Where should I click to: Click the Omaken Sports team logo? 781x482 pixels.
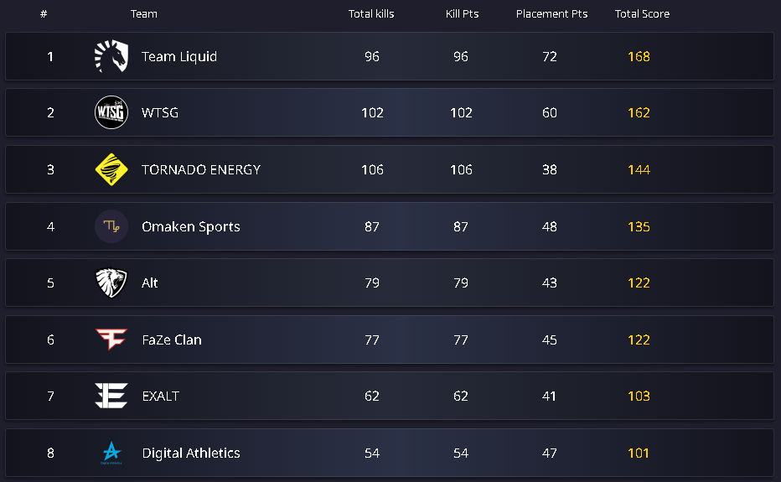[111, 226]
